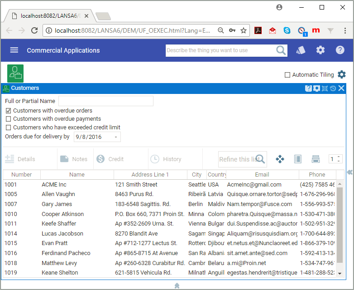354x290 pixels.
Task: Click the print icon in list toolbar
Action: click(316, 159)
